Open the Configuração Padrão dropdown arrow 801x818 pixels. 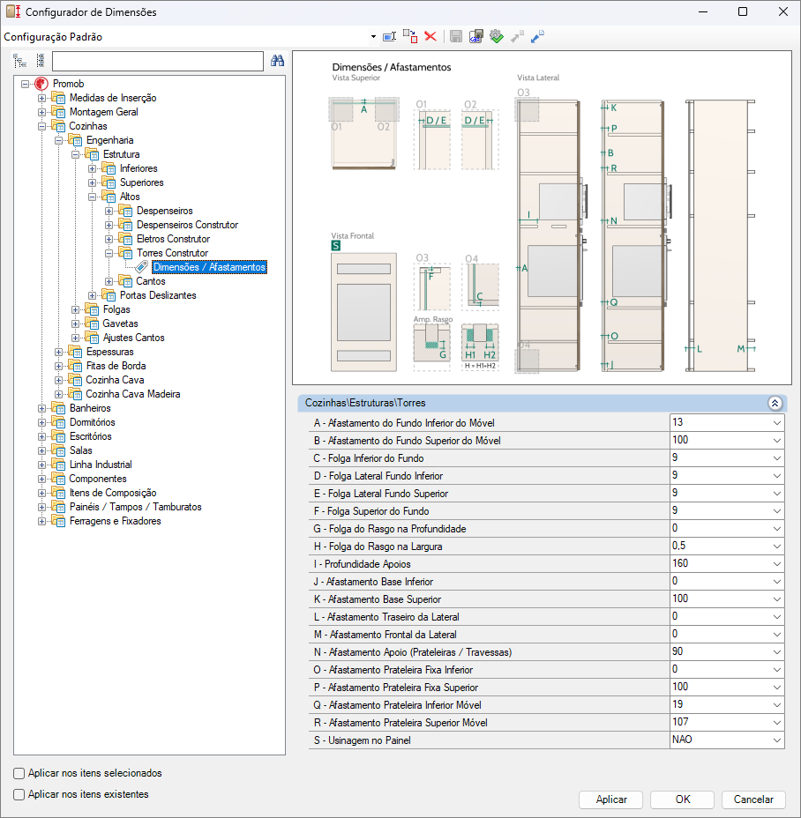click(373, 36)
